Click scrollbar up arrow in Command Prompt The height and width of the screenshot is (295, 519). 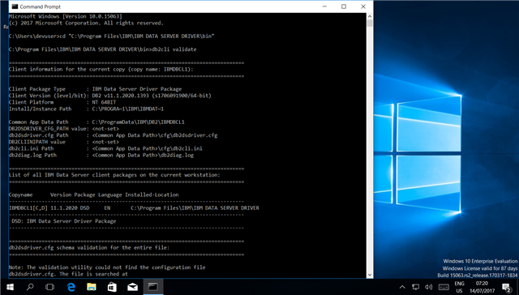[370, 16]
